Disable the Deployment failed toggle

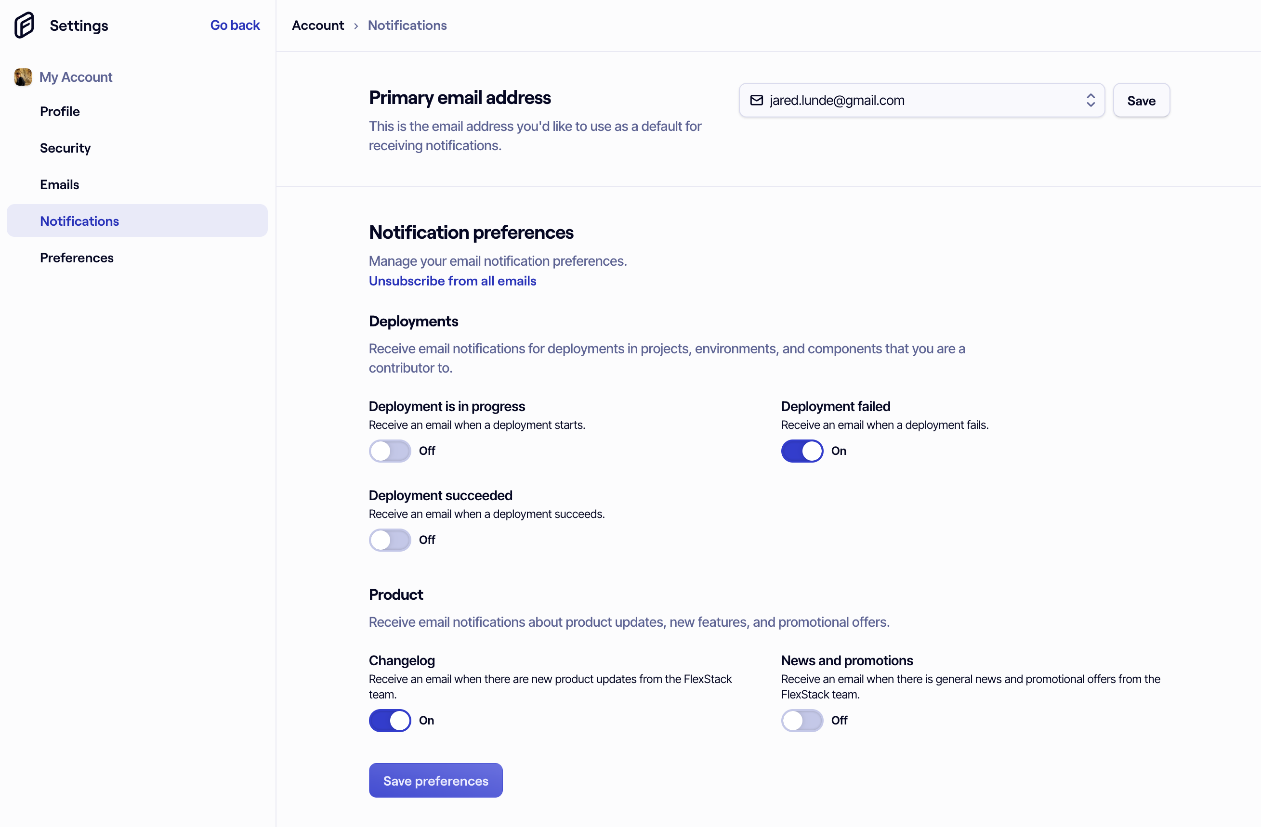click(x=802, y=451)
